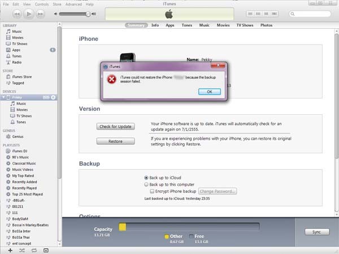
Task: Click the Restore button
Action: [x=116, y=141]
